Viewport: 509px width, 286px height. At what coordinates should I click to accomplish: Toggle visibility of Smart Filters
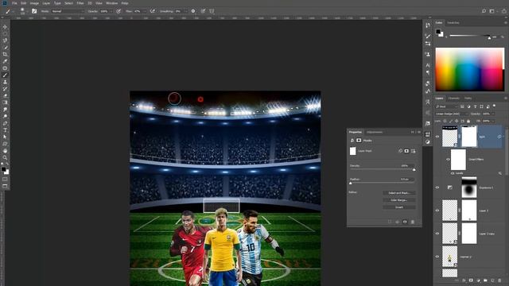tap(448, 159)
